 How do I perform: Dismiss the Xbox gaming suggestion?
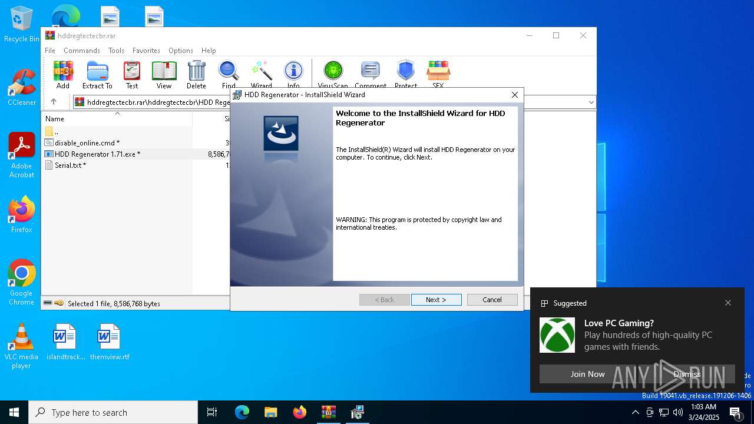pos(687,374)
